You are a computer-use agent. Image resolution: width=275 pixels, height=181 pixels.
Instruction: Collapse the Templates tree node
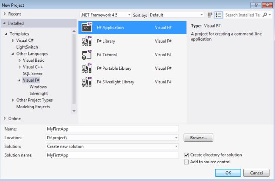(6, 34)
